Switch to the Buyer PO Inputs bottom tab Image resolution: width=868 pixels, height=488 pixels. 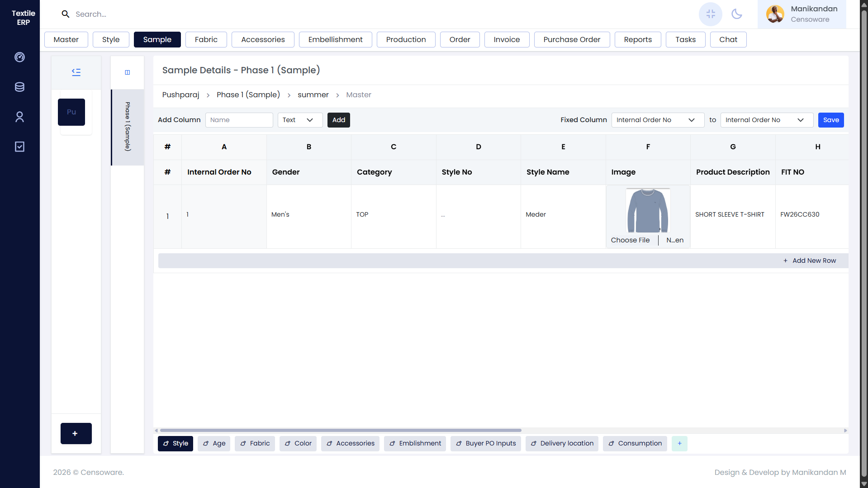485,444
